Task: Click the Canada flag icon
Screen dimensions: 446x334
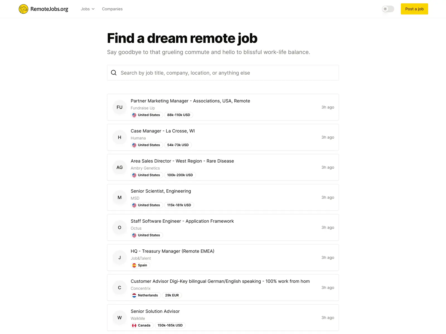Action: click(x=134, y=325)
